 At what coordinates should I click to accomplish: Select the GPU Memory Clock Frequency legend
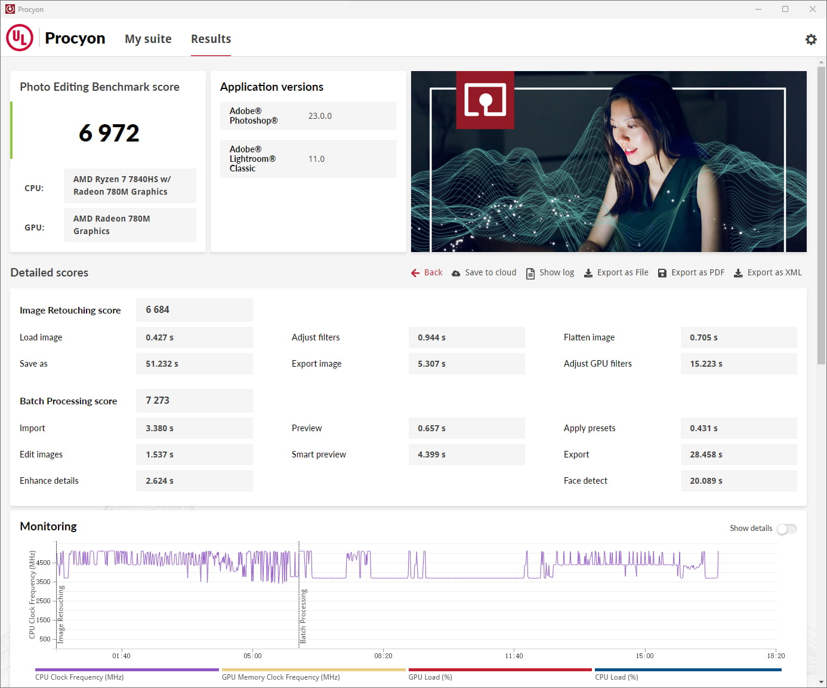pos(314,674)
